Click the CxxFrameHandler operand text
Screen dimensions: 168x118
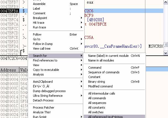pos(113,46)
